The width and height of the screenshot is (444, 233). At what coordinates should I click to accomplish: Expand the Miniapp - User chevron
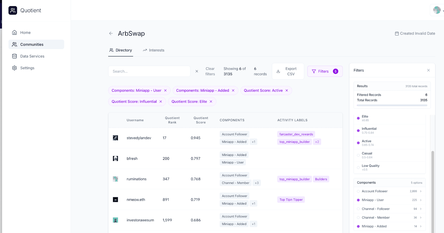[x=421, y=200]
